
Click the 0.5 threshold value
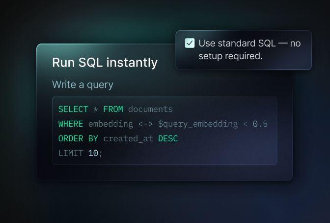[260, 124]
